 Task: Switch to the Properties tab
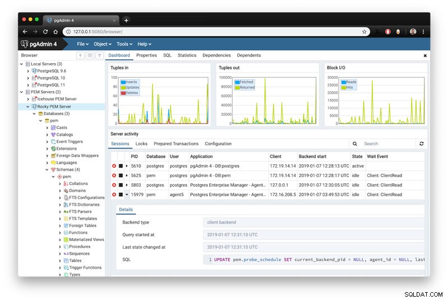(146, 55)
